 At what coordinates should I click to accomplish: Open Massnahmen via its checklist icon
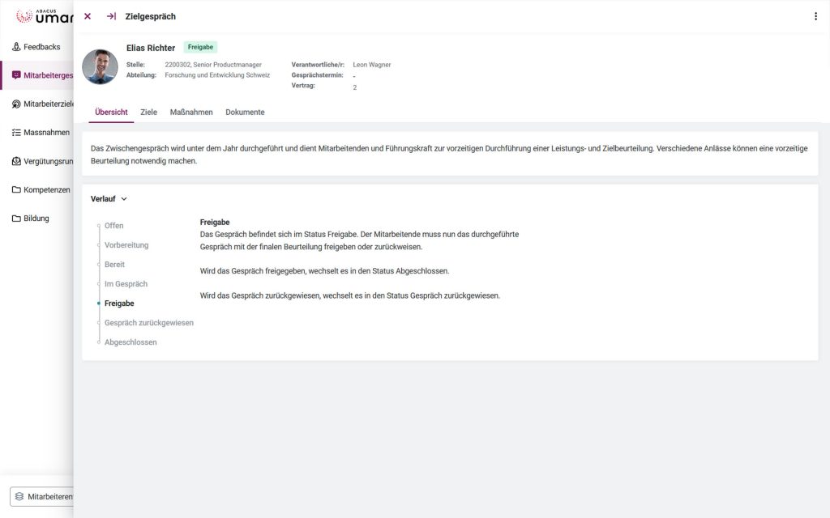16,132
